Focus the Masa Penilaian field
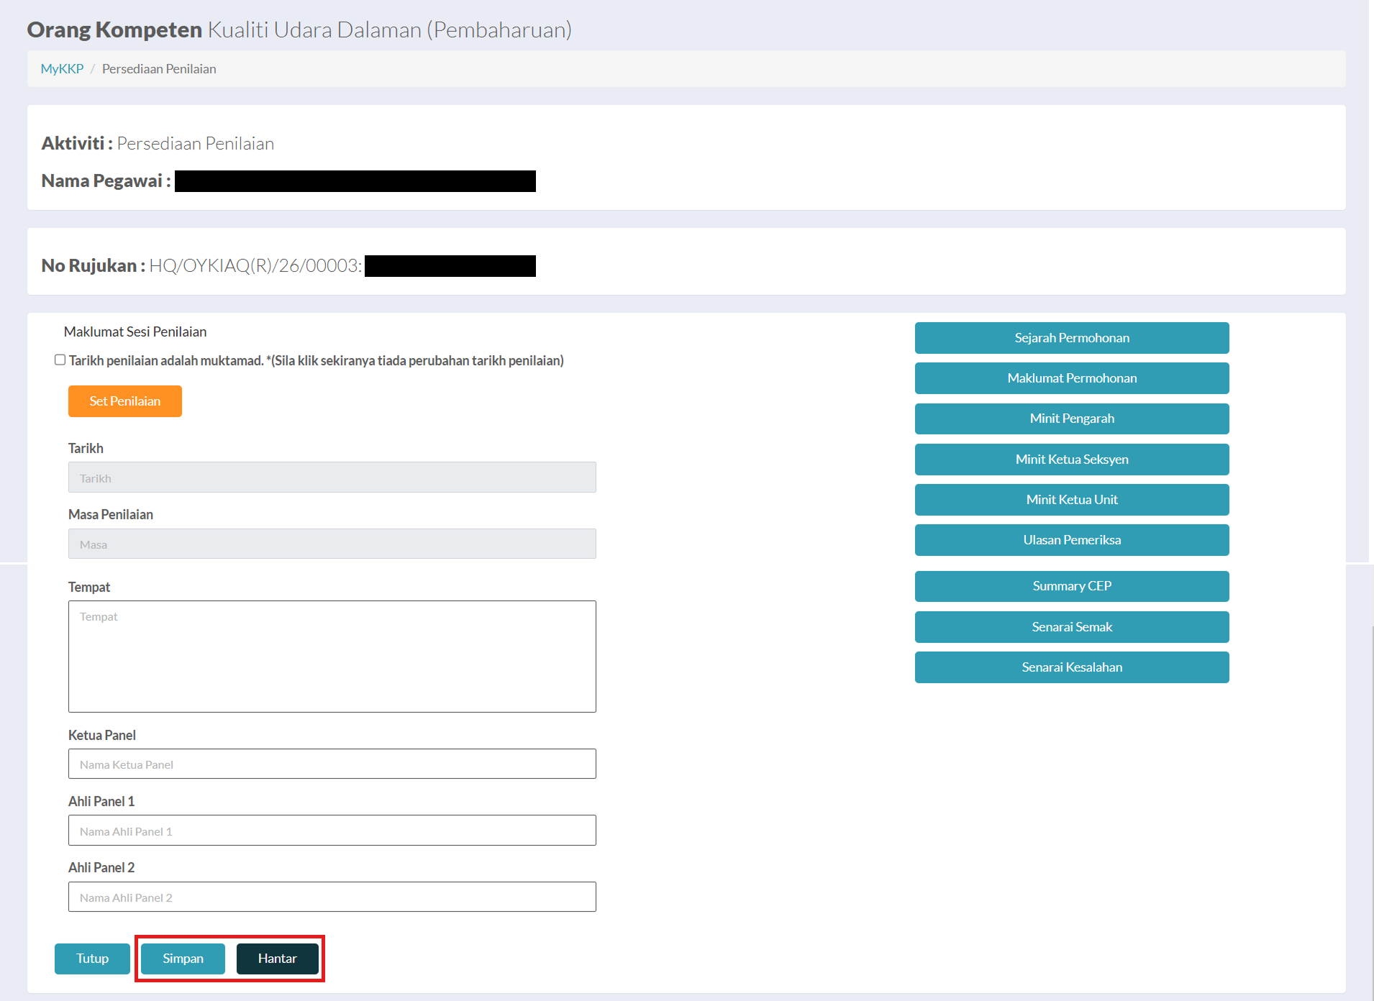 332,544
